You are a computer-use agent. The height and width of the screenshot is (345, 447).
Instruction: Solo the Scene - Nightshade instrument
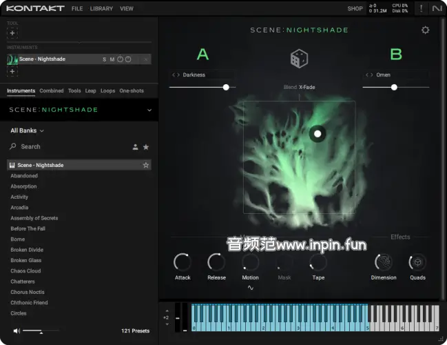104,59
